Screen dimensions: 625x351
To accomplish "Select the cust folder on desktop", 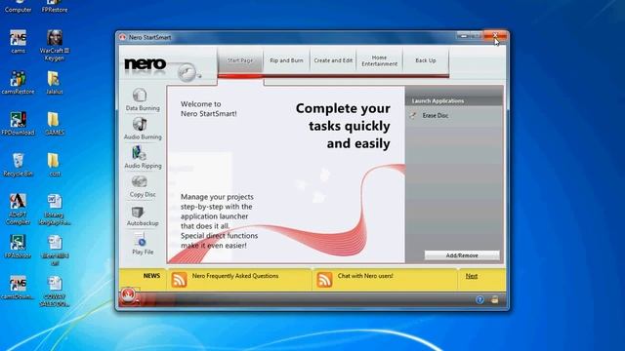I will pos(55,165).
